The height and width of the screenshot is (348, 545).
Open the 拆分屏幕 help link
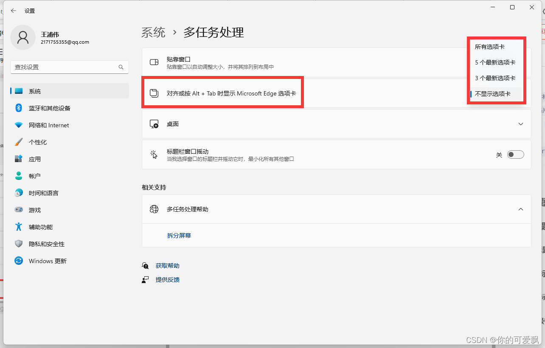[179, 236]
